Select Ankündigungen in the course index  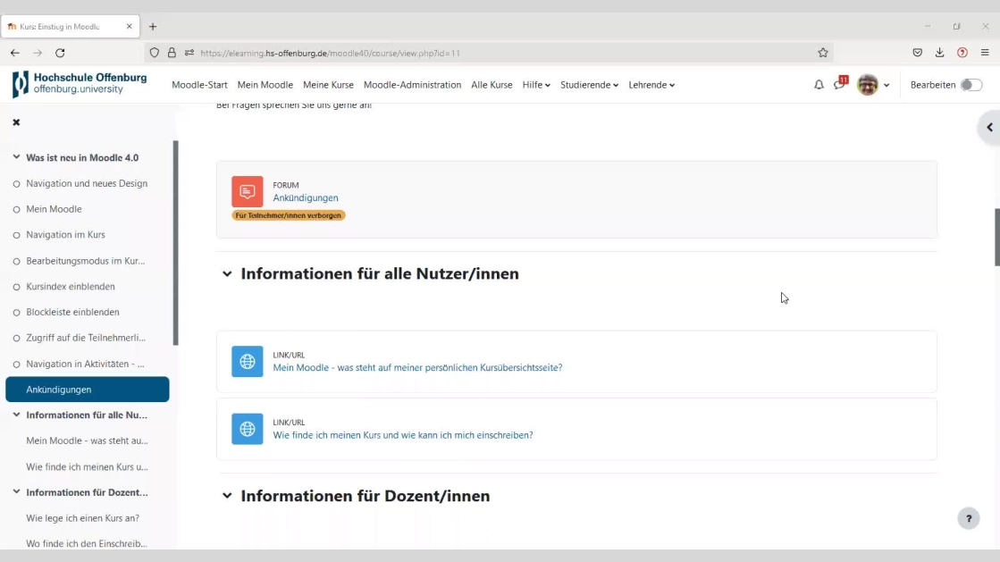(88, 390)
